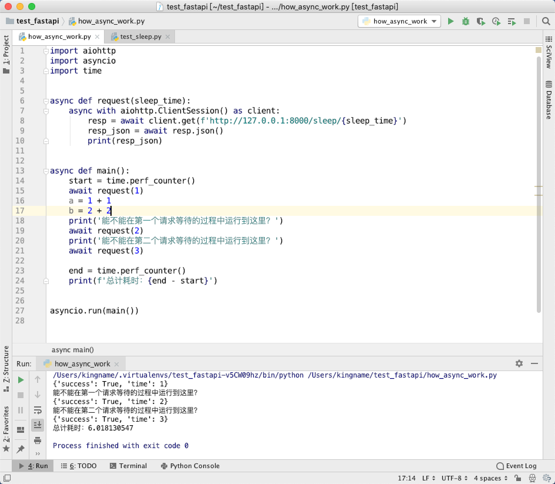The image size is (555, 484).
Task: Click line number 17 in gutter
Action: click(20, 211)
